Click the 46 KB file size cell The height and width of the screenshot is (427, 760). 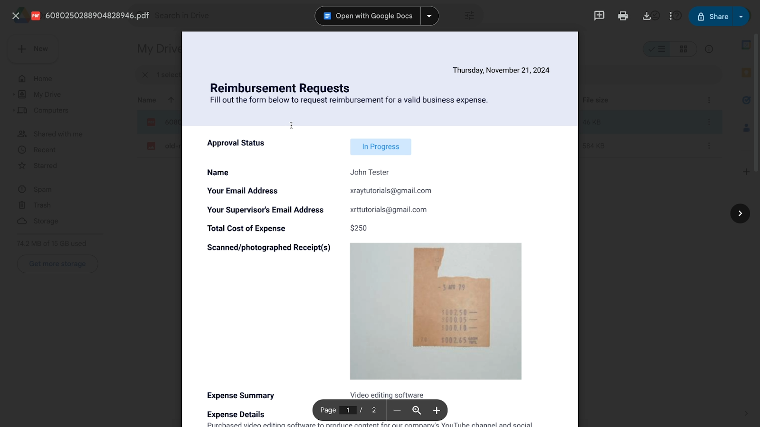click(591, 122)
